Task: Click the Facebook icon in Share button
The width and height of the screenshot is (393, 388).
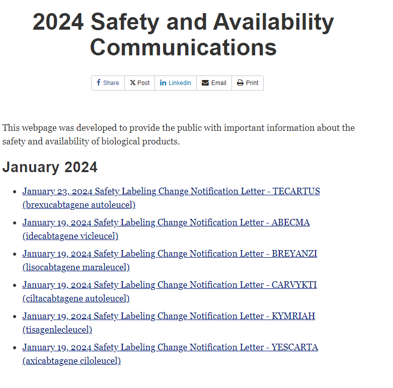Action: [99, 83]
